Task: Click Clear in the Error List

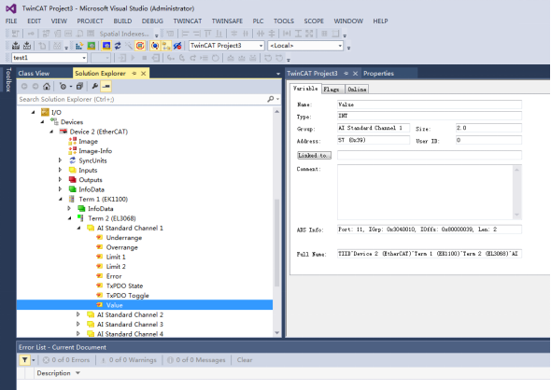Action: click(x=245, y=360)
